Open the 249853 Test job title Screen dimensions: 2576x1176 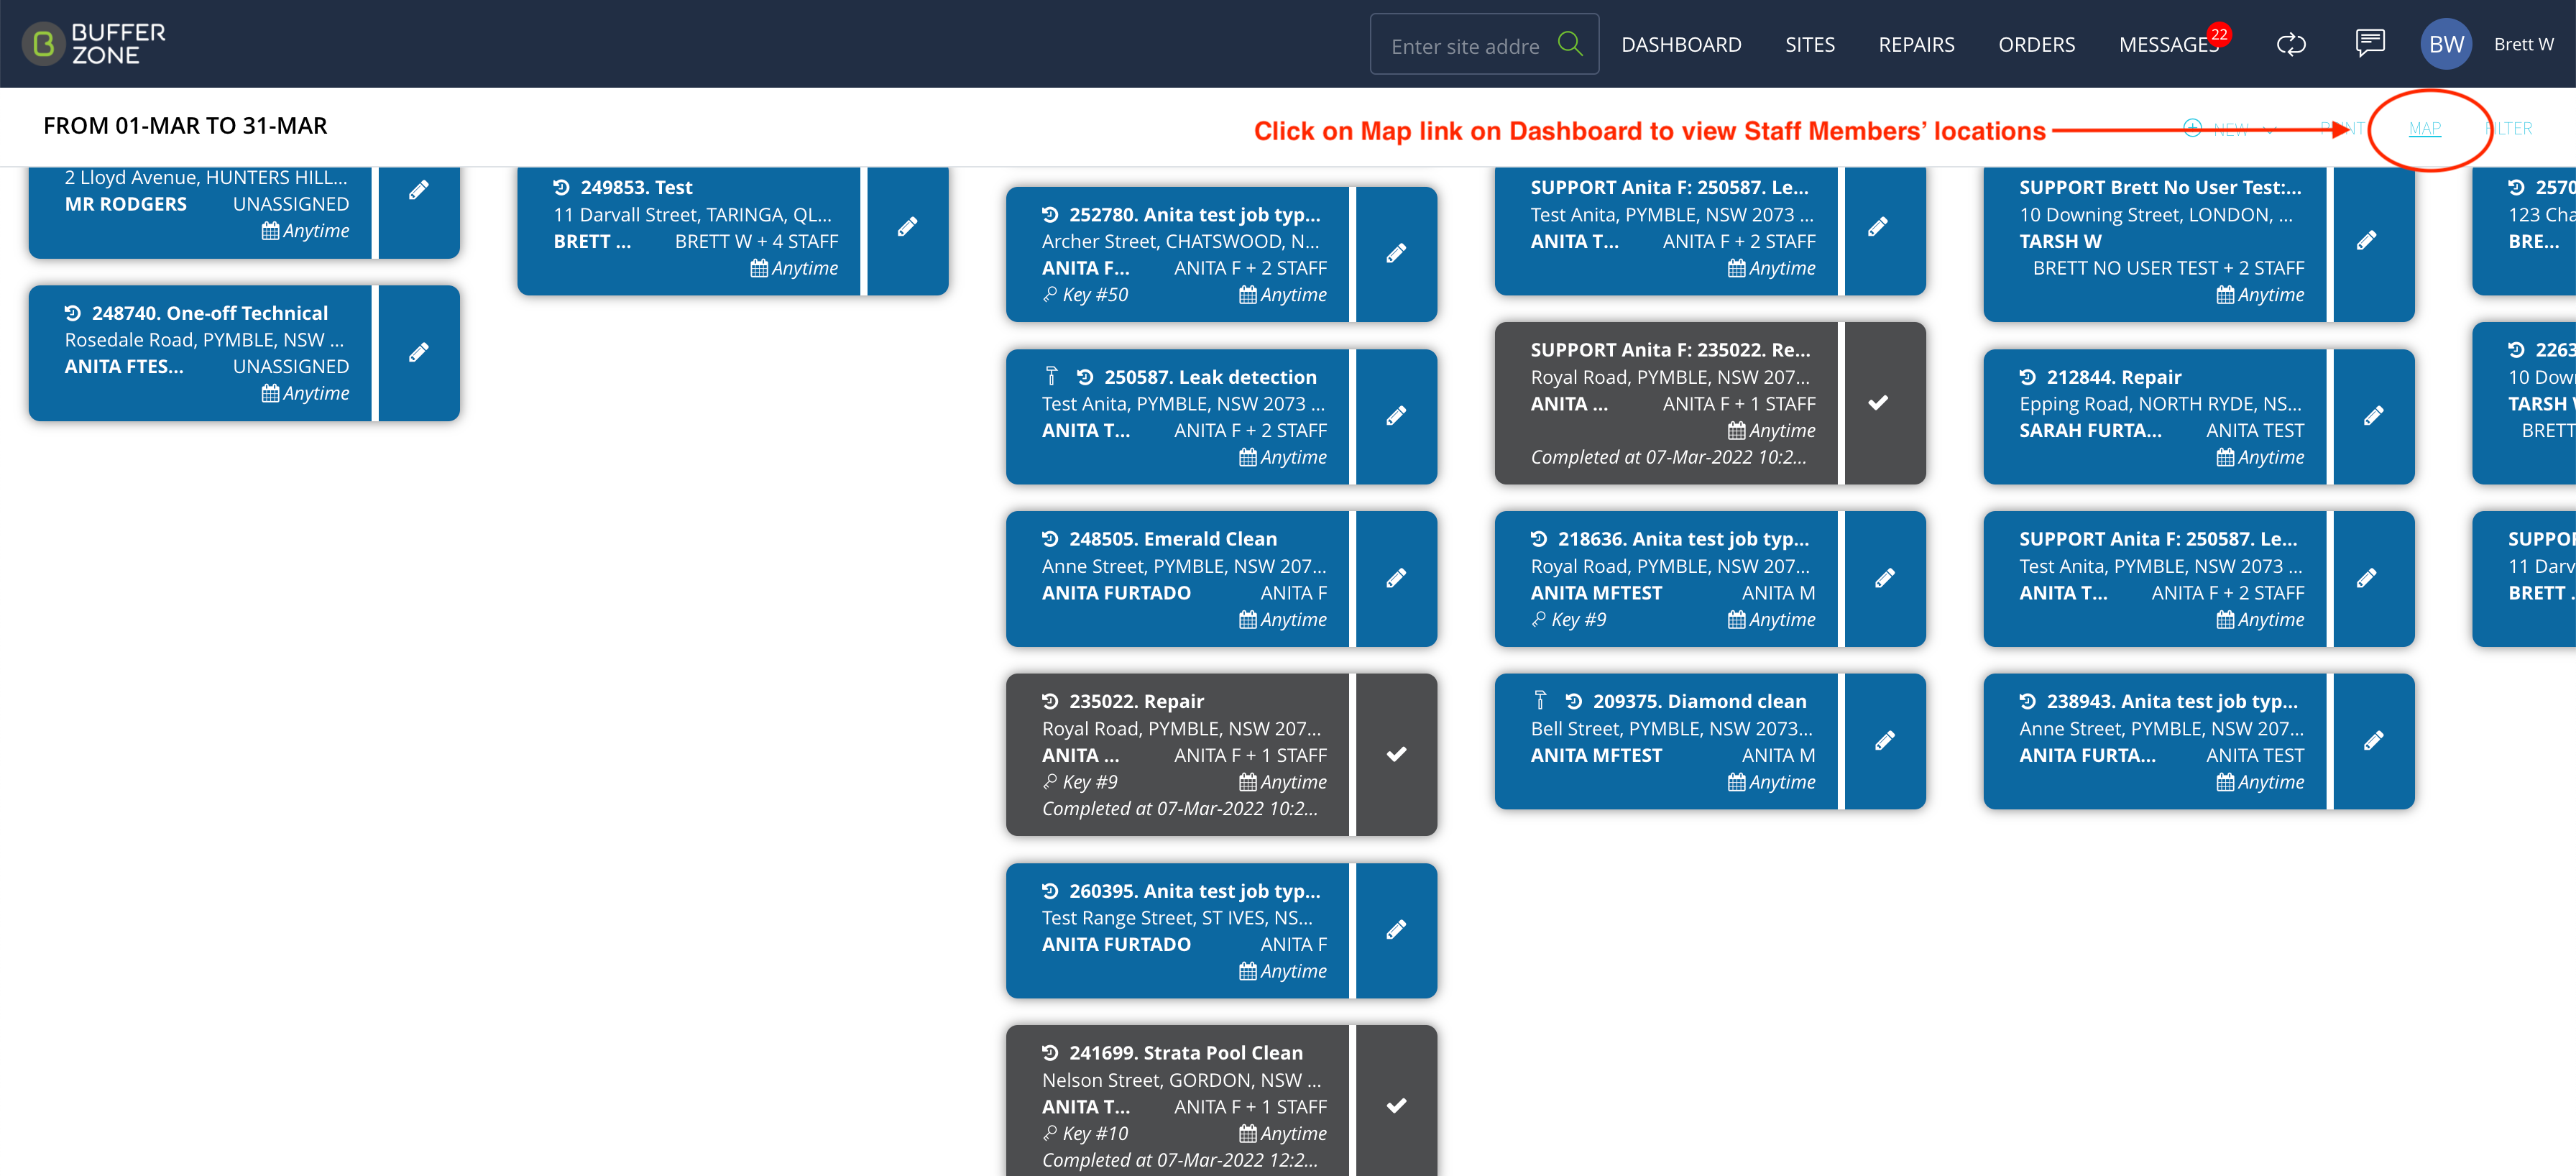pyautogui.click(x=636, y=187)
